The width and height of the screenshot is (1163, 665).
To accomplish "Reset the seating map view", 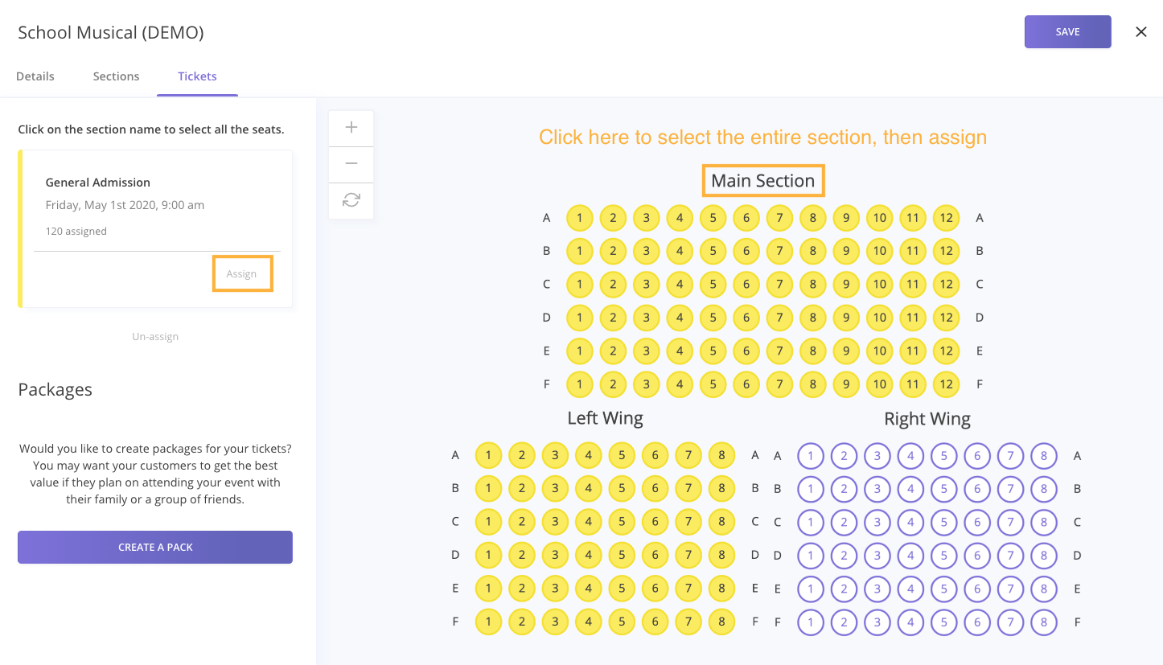I will pyautogui.click(x=351, y=199).
